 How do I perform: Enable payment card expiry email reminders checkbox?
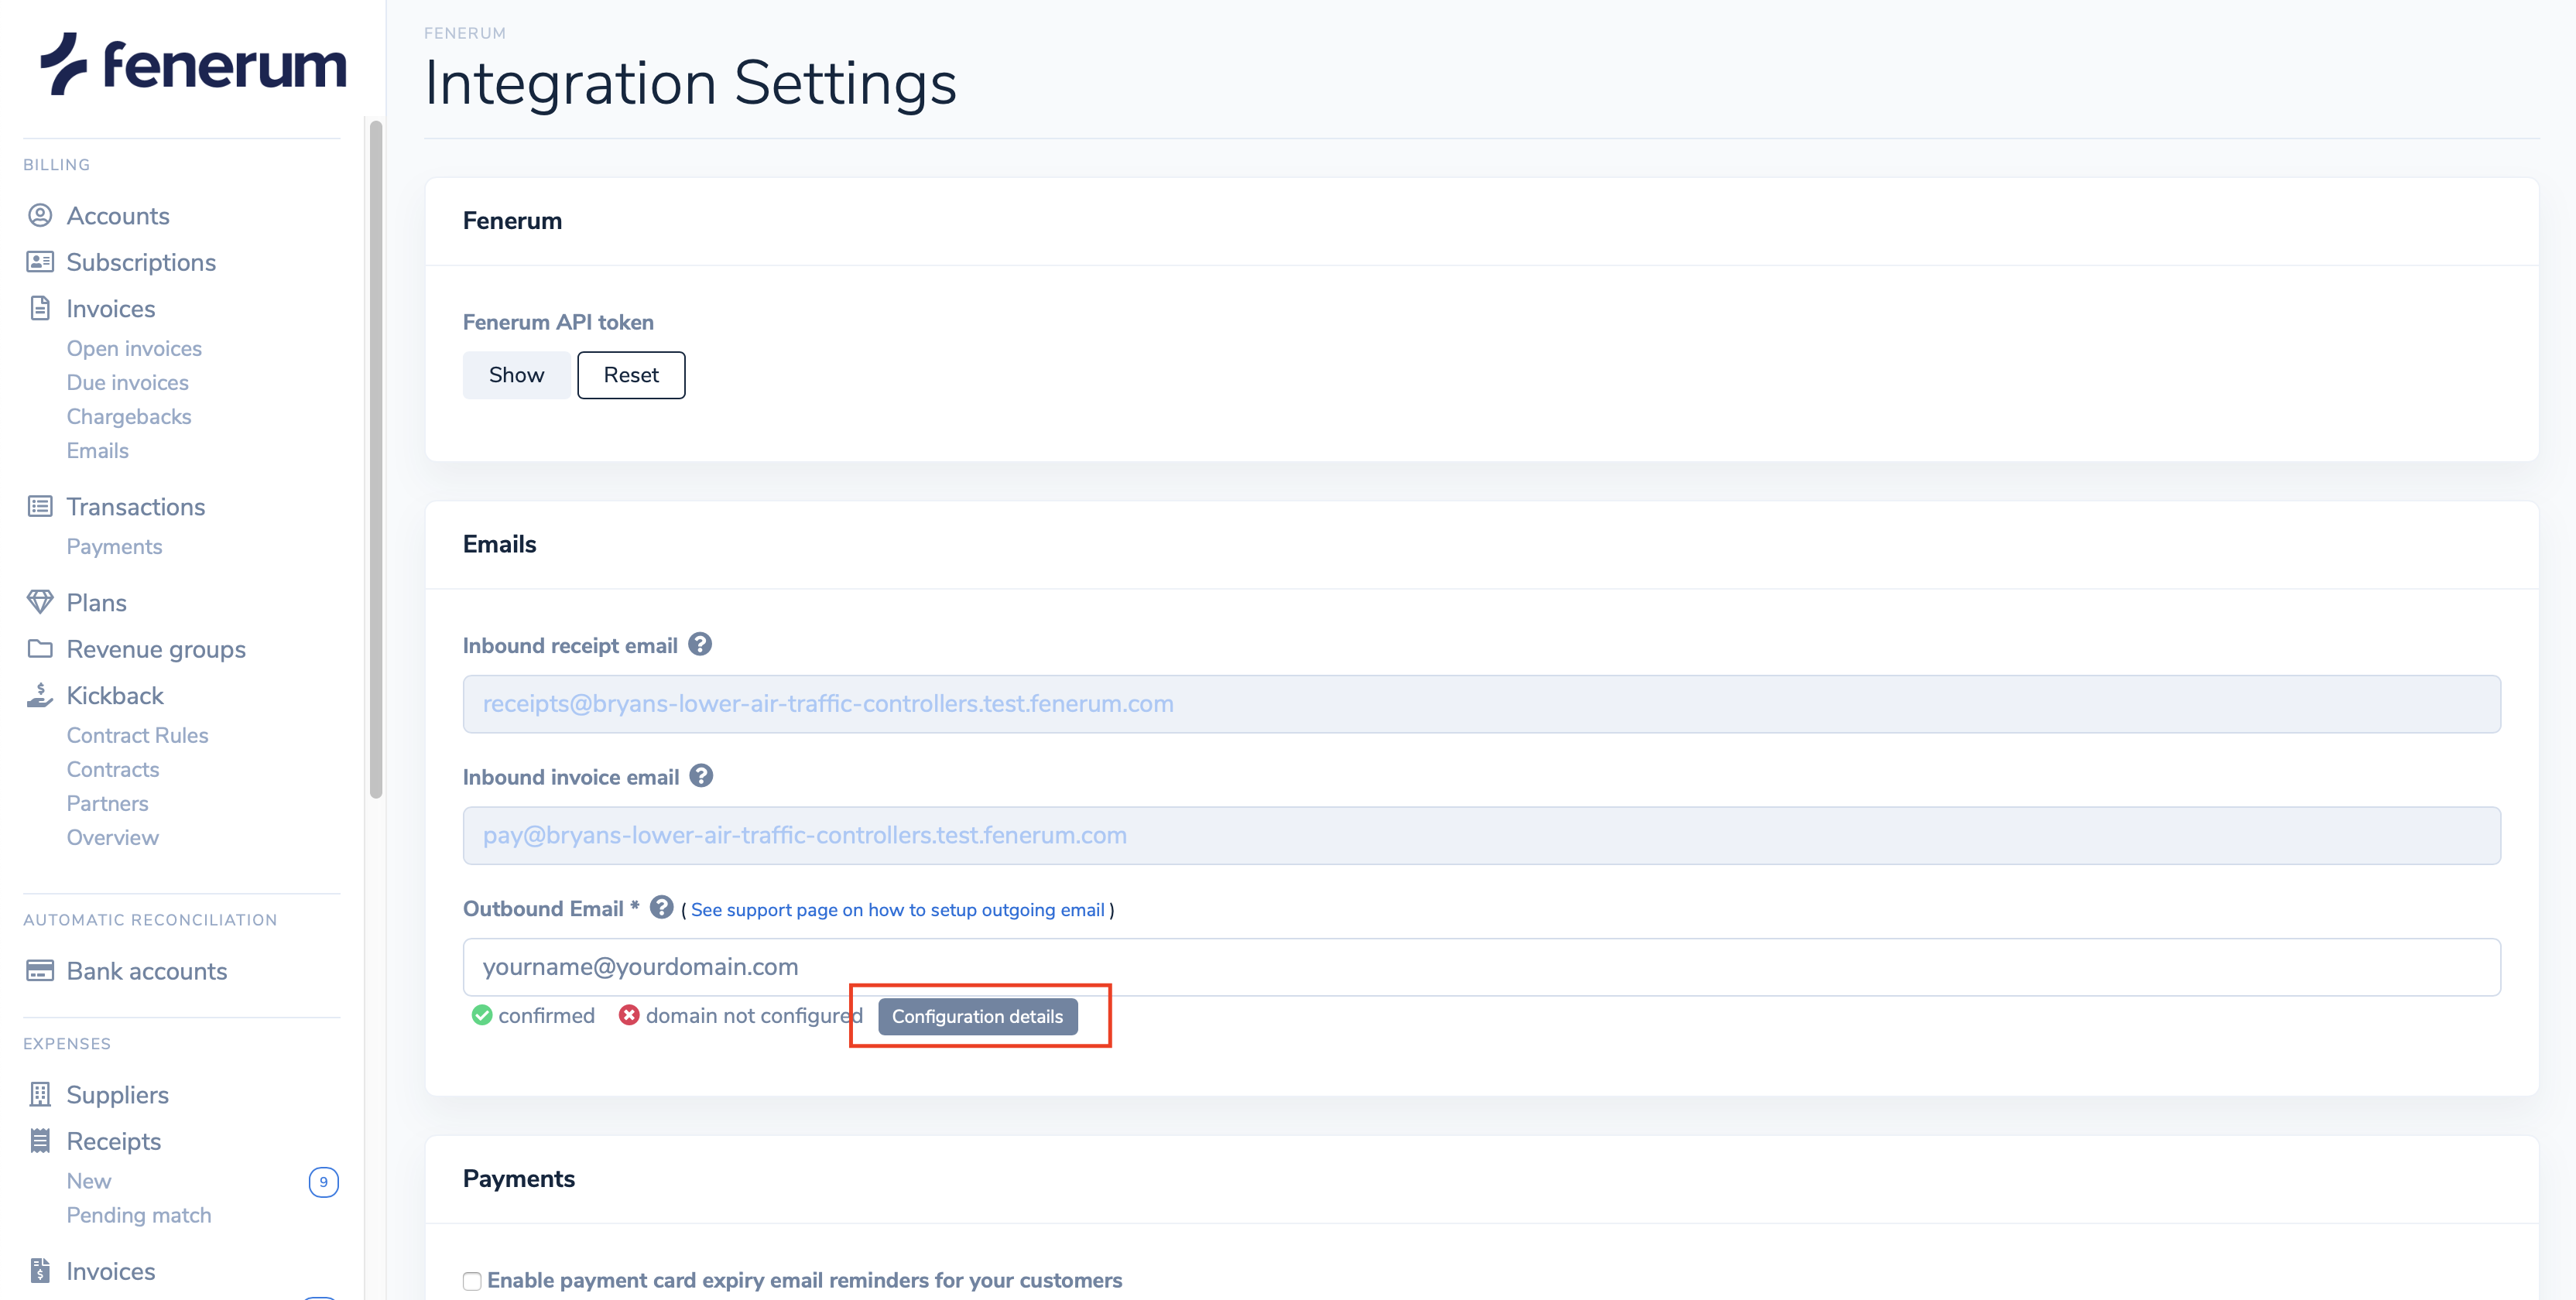[472, 1281]
